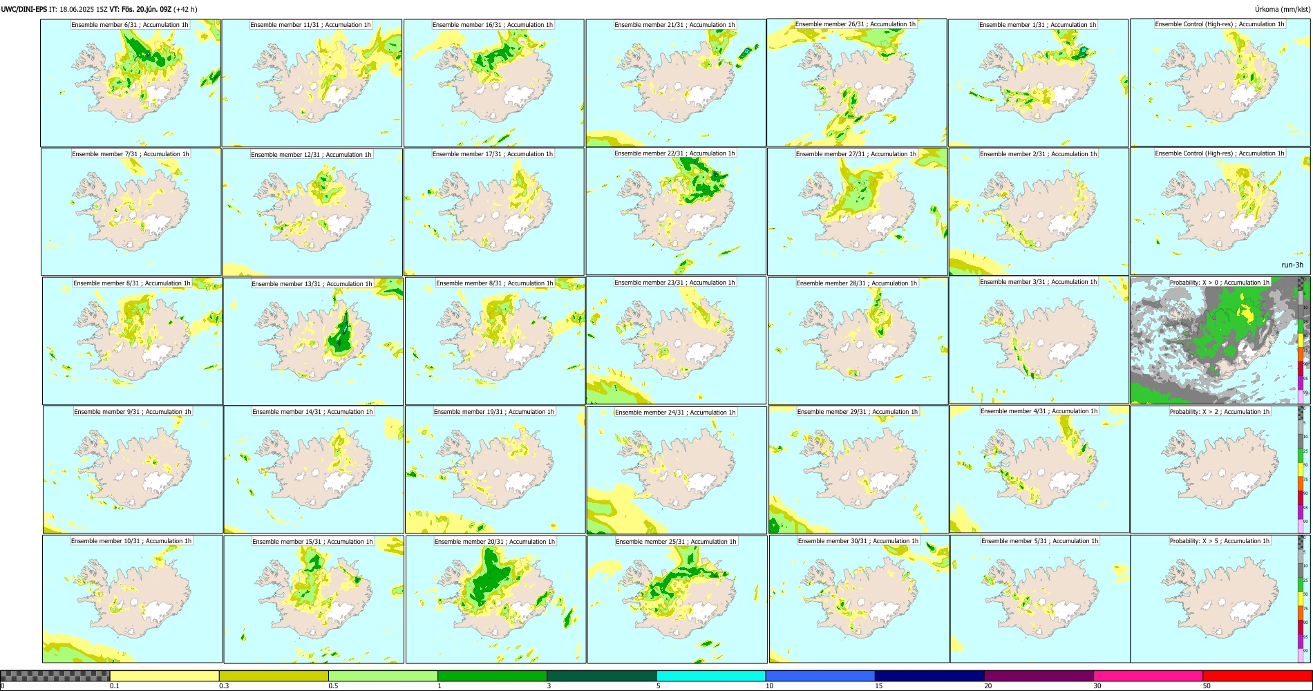The height and width of the screenshot is (691, 1313).
Task: Click the Ensemble member 21/31 map
Action: (676, 83)
